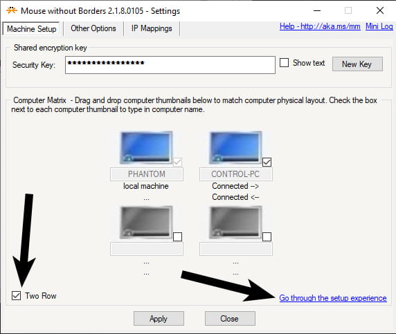Open the IP Mappings tab
The image size is (396, 334).
152,28
